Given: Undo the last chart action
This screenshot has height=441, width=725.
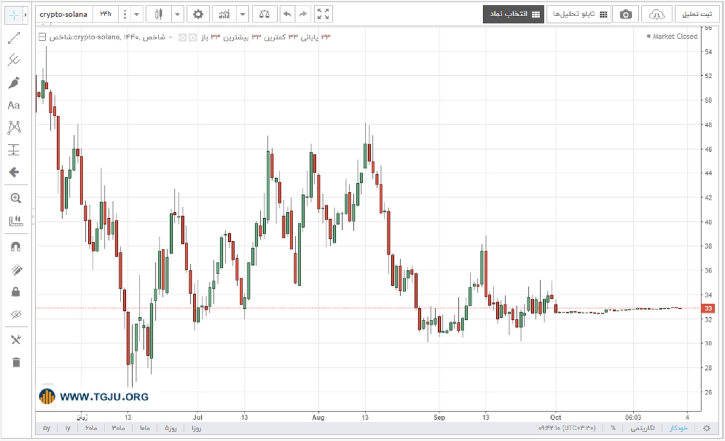Looking at the screenshot, I should pos(287,14).
